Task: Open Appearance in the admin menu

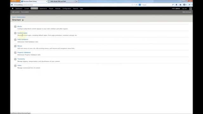Action: tap(43, 9)
